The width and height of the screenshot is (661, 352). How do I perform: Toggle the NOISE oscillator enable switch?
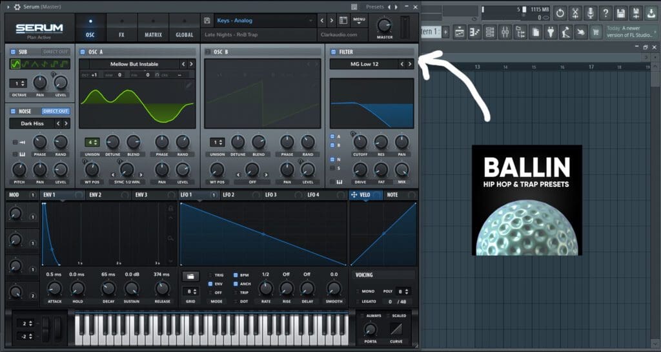(13, 111)
